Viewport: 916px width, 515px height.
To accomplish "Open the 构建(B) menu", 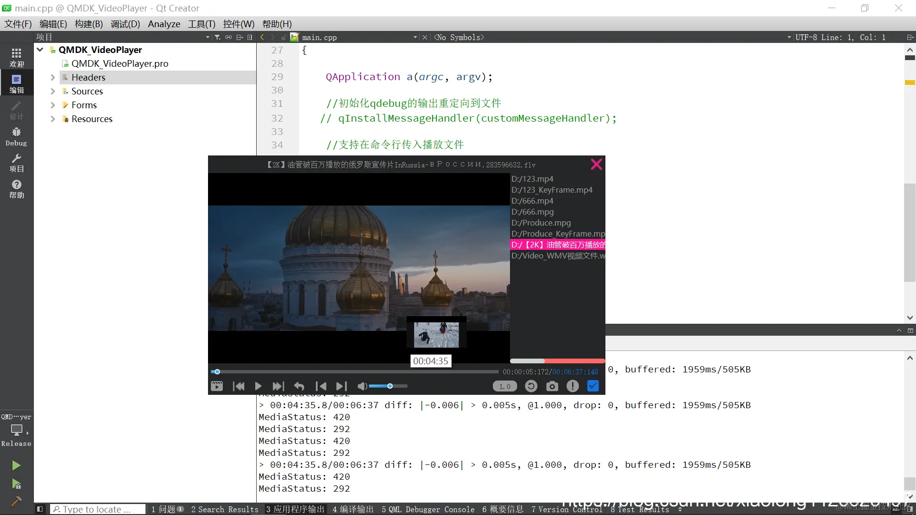I will (x=89, y=24).
